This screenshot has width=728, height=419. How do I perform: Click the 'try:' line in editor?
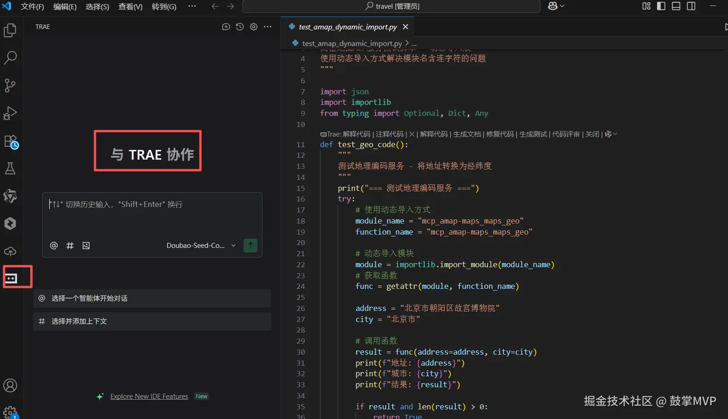point(346,199)
